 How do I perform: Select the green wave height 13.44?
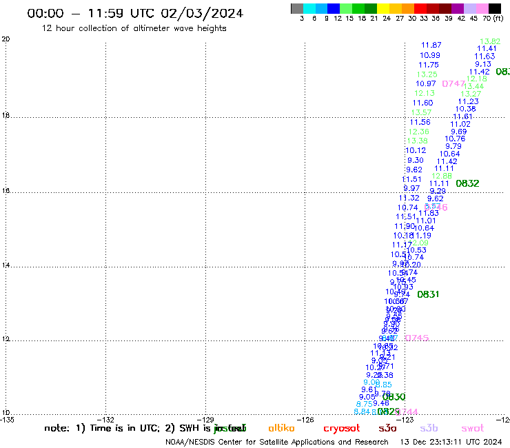click(x=473, y=86)
